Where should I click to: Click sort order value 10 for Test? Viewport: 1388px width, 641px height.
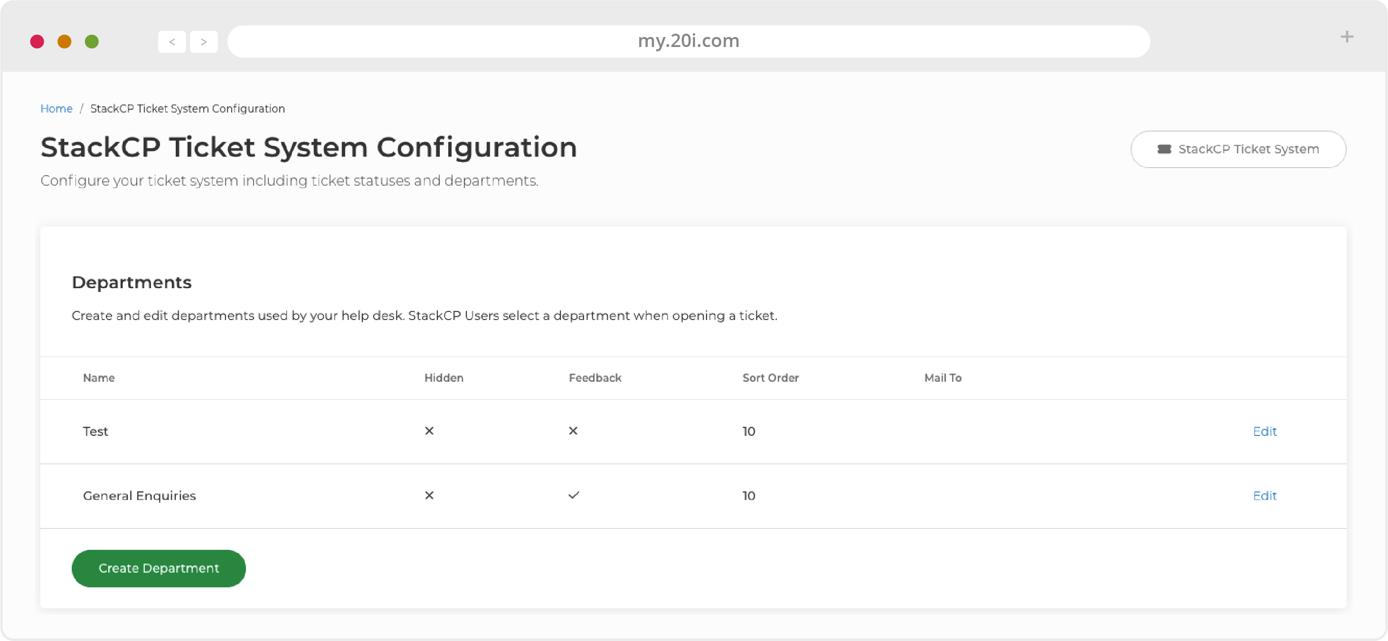pos(748,432)
